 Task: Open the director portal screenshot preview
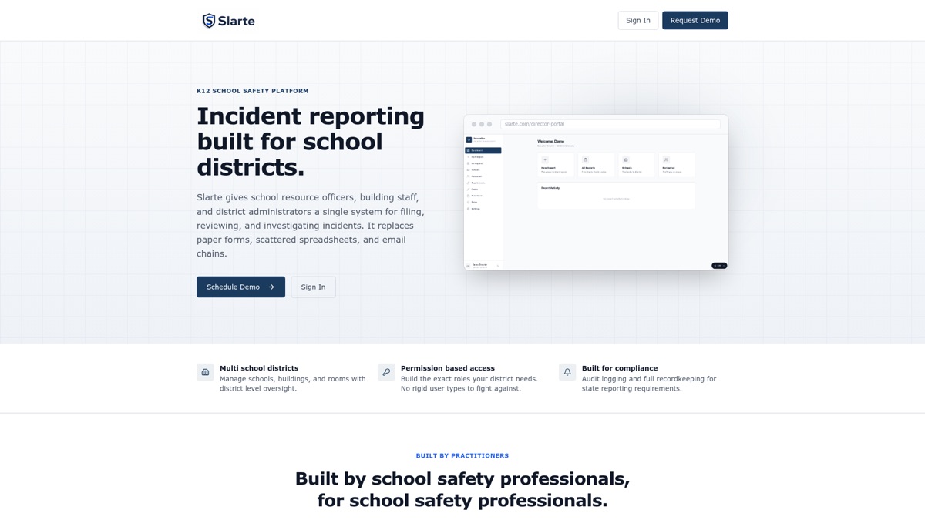[x=596, y=192]
